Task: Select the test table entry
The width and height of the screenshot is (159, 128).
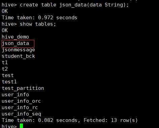Action: tap(8, 75)
